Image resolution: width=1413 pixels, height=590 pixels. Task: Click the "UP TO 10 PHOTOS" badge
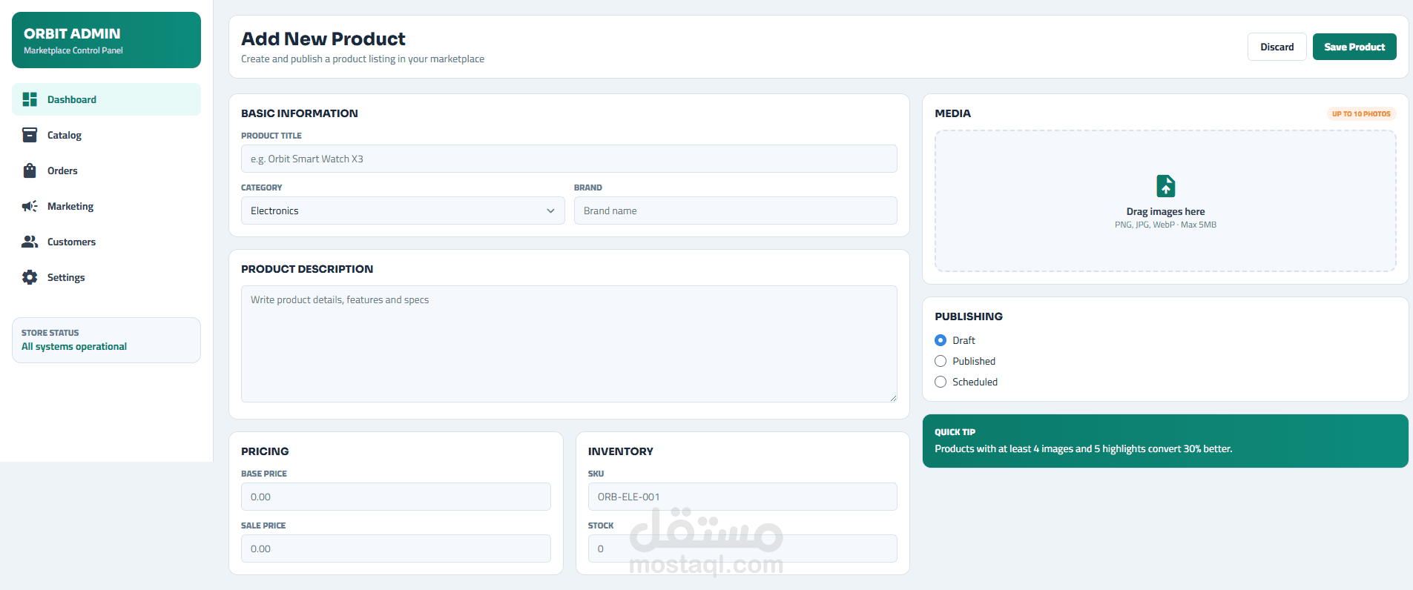(1361, 113)
